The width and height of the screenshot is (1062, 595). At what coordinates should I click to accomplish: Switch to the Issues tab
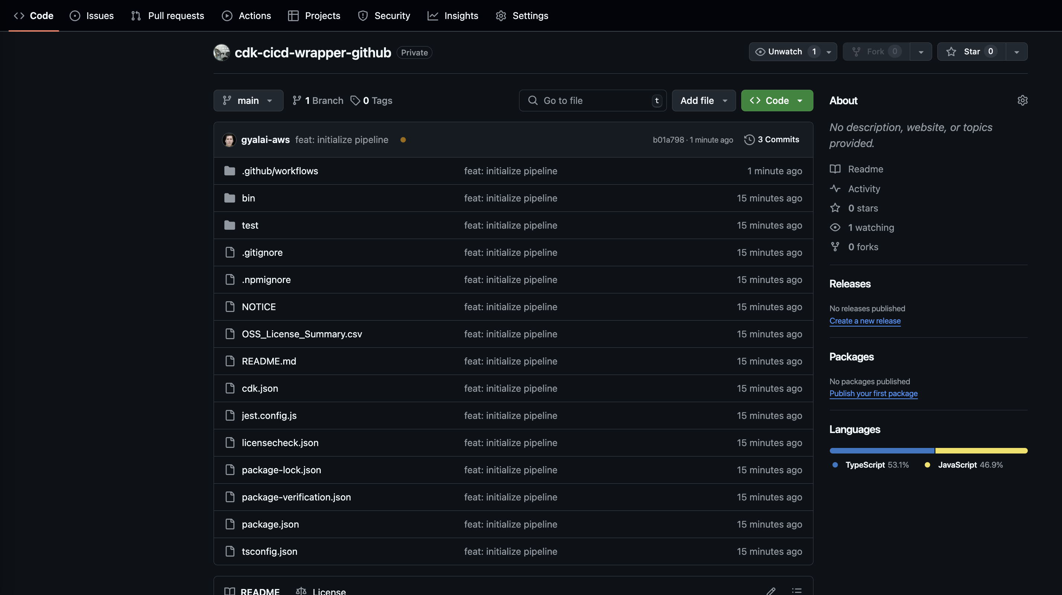pyautogui.click(x=92, y=16)
